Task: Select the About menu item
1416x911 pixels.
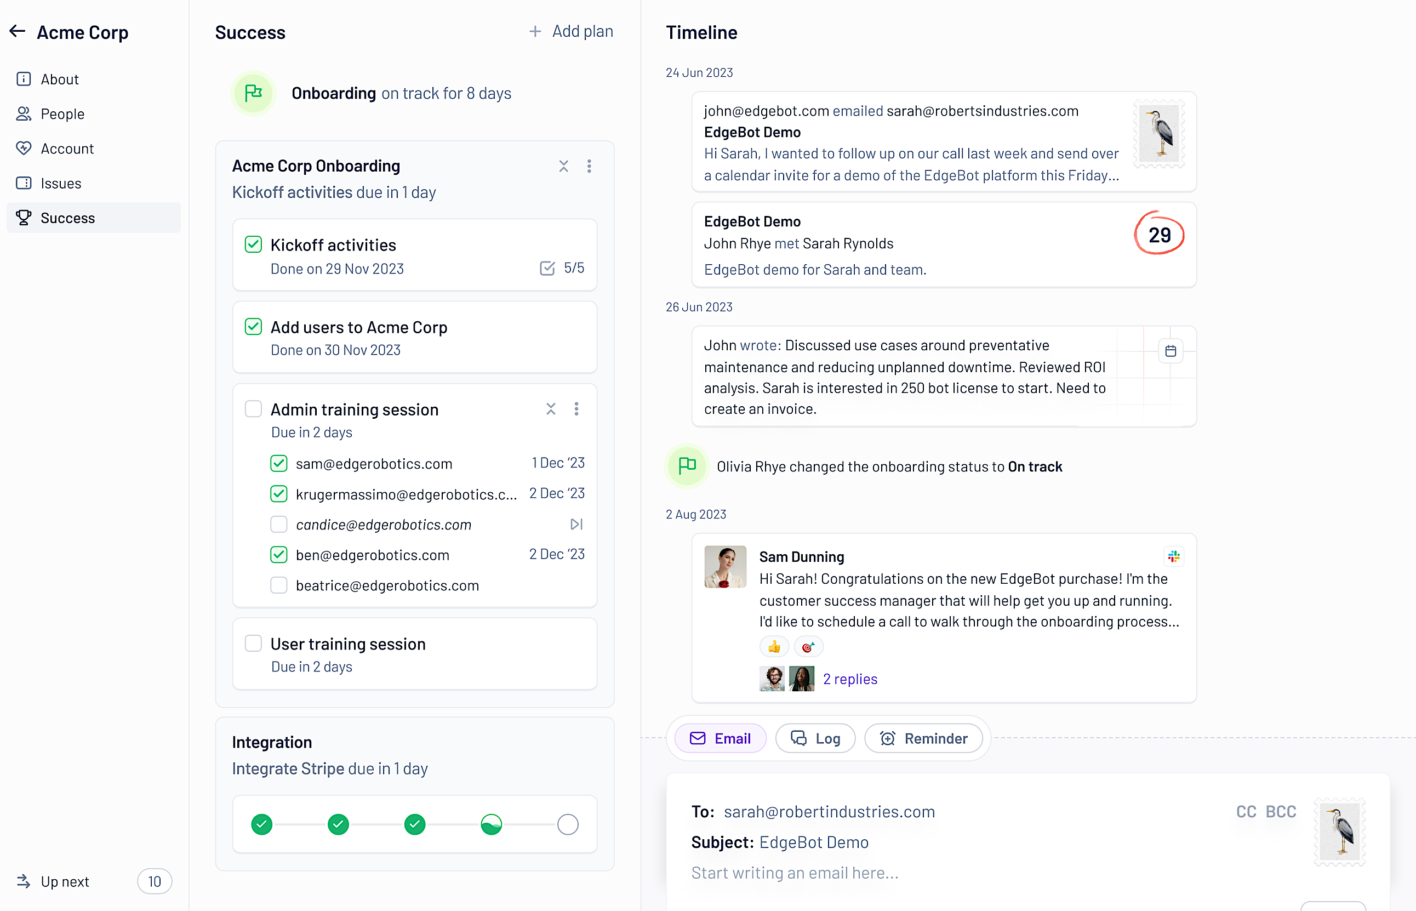Action: coord(58,78)
